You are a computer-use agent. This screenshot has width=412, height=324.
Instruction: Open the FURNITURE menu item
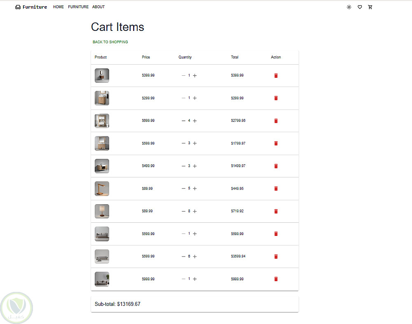(78, 7)
